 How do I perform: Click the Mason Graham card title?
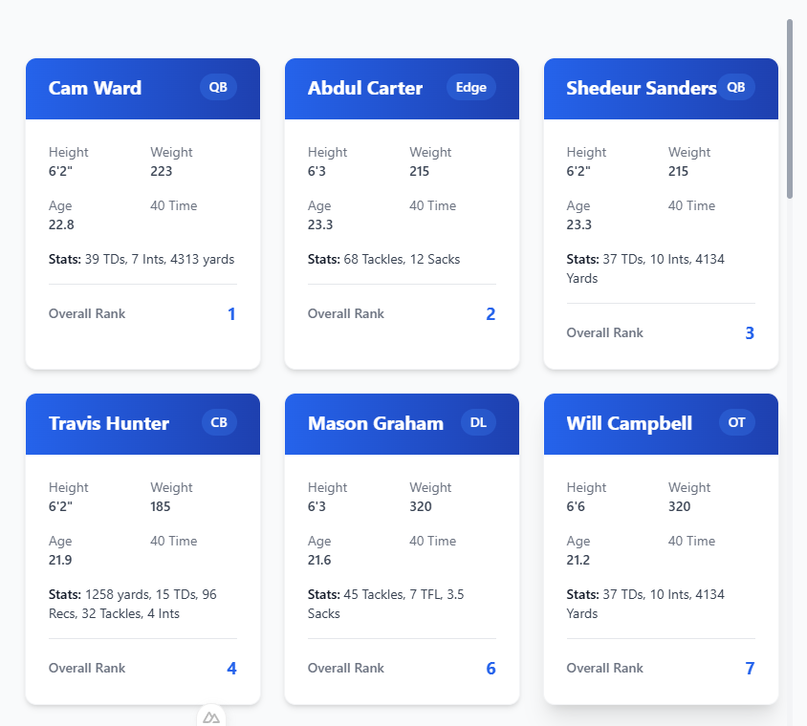tap(376, 423)
